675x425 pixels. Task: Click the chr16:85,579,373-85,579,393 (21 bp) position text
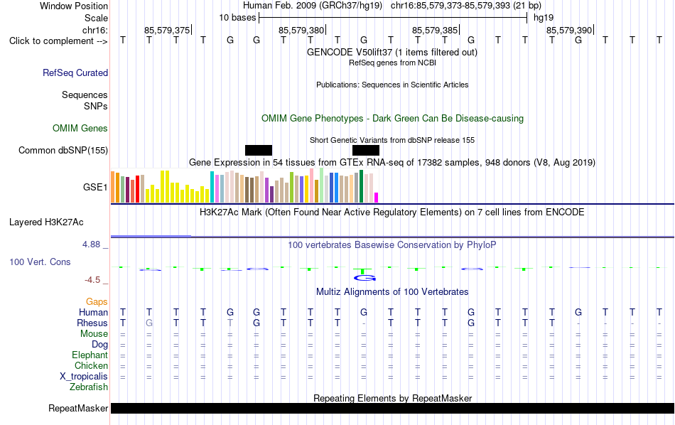[466, 6]
